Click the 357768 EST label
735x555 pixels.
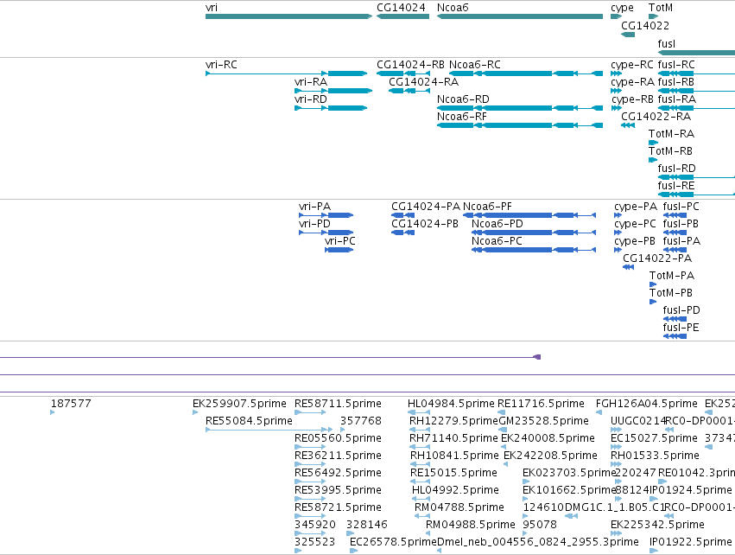click(361, 421)
